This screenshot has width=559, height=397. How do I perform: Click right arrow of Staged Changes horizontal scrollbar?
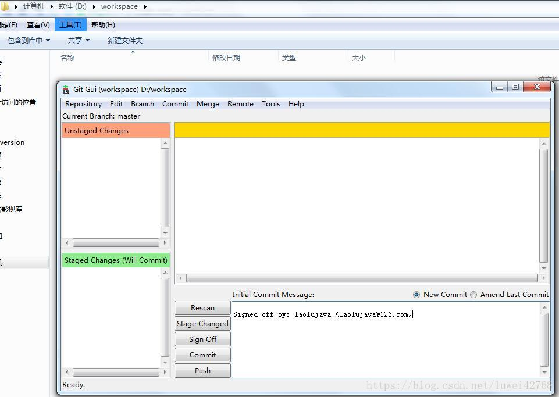165,373
